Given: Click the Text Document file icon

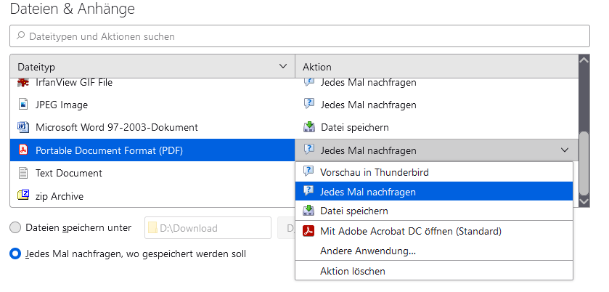Looking at the screenshot, I should [x=23, y=173].
